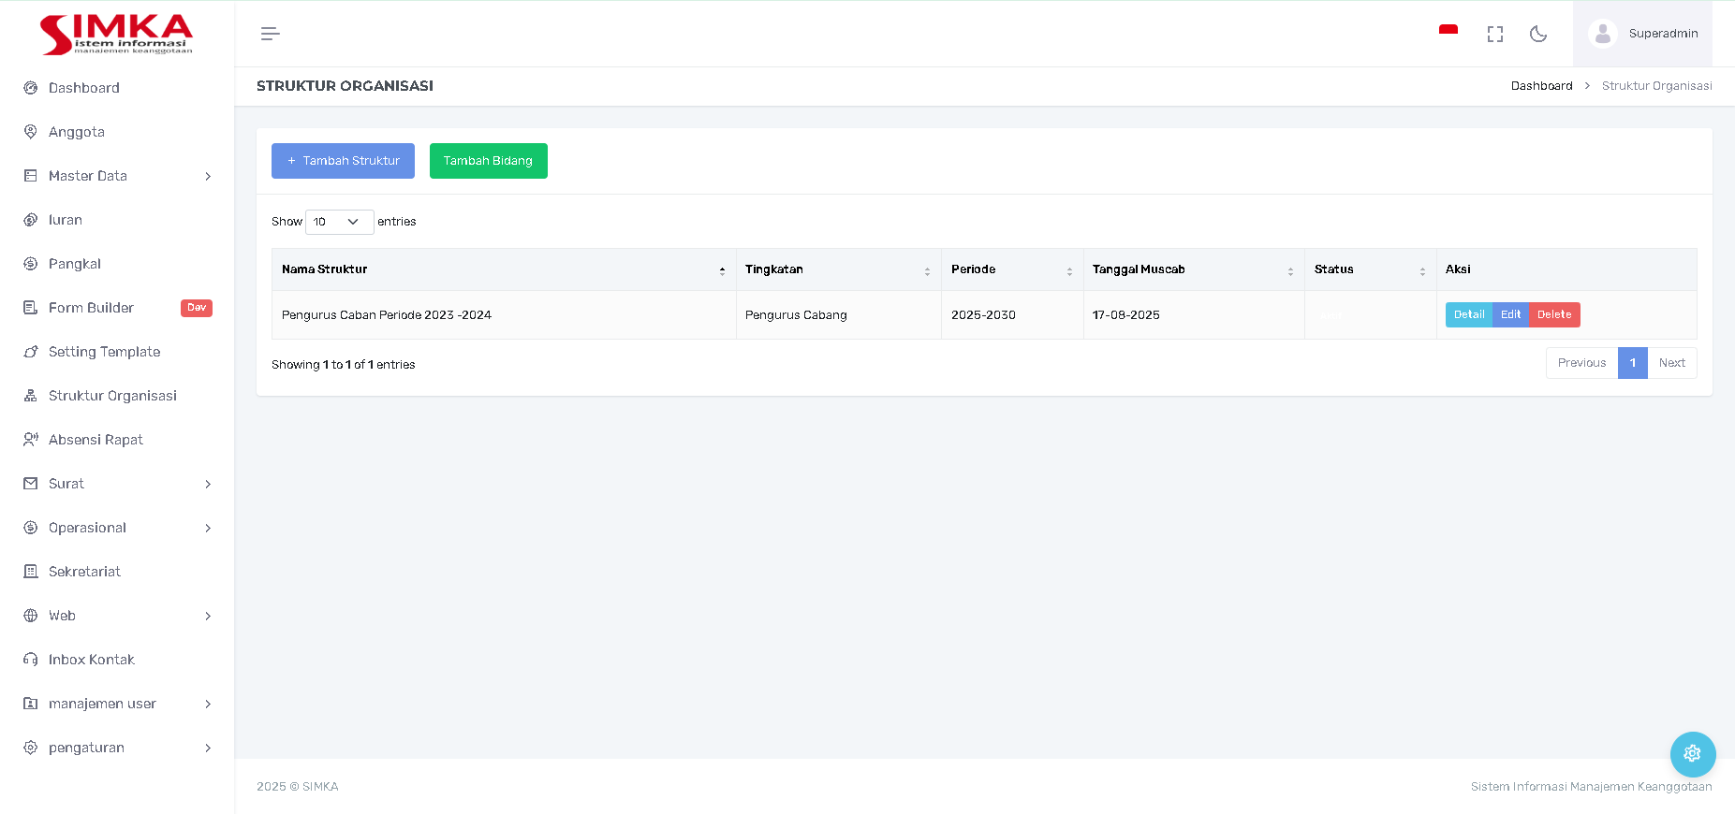Toggle dark mode moon icon
This screenshot has width=1735, height=814.
(x=1537, y=34)
